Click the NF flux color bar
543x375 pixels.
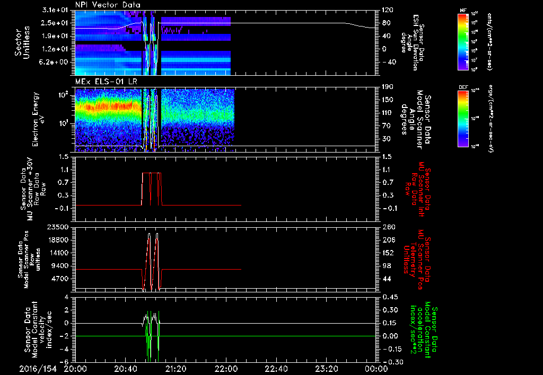[x=463, y=41]
